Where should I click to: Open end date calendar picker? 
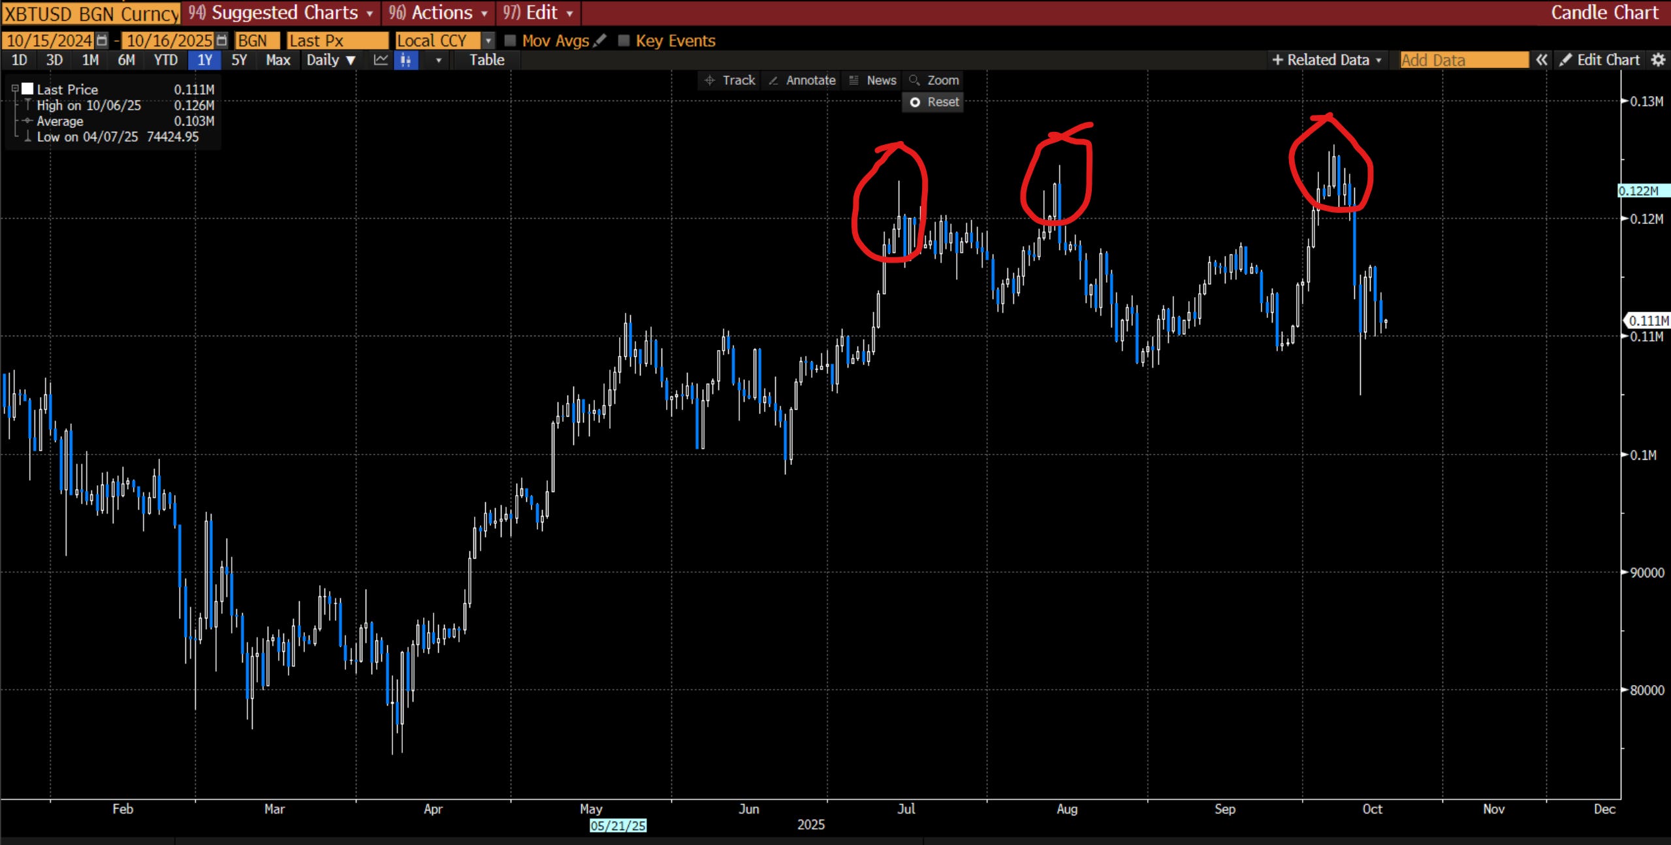(222, 40)
